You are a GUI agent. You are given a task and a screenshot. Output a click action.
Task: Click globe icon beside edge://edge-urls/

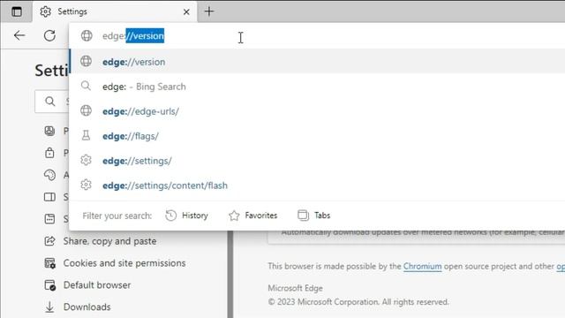tap(86, 110)
